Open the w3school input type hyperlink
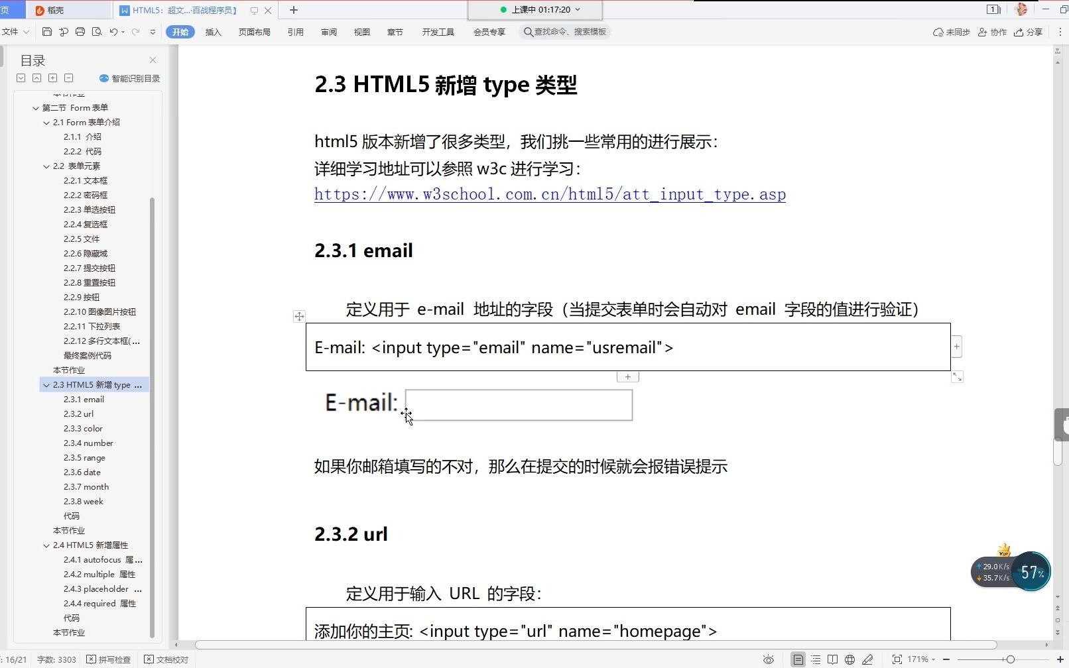Image resolution: width=1069 pixels, height=668 pixels. [x=549, y=194]
